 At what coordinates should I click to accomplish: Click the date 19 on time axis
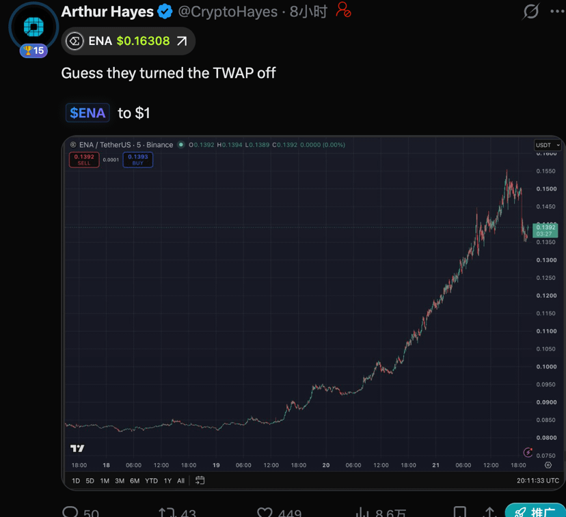click(x=216, y=465)
